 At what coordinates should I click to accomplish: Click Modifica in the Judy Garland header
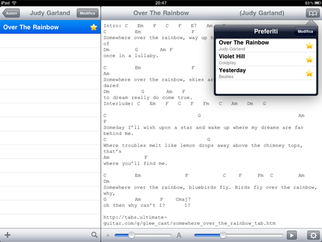coord(87,13)
